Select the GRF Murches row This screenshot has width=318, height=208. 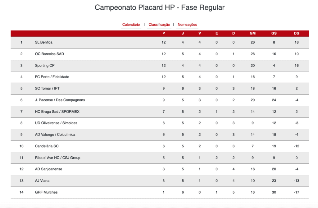tap(160, 192)
